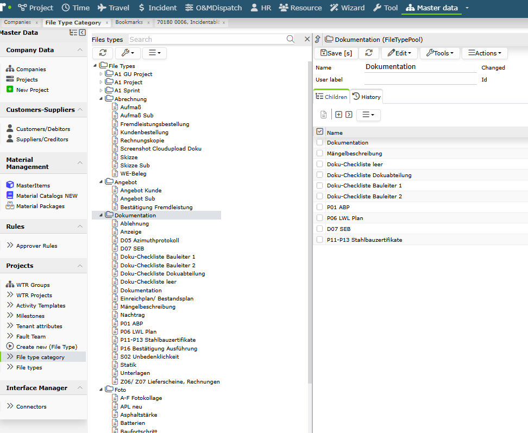
Task: Click the dropdown arrow after Master data
Action: (x=467, y=8)
